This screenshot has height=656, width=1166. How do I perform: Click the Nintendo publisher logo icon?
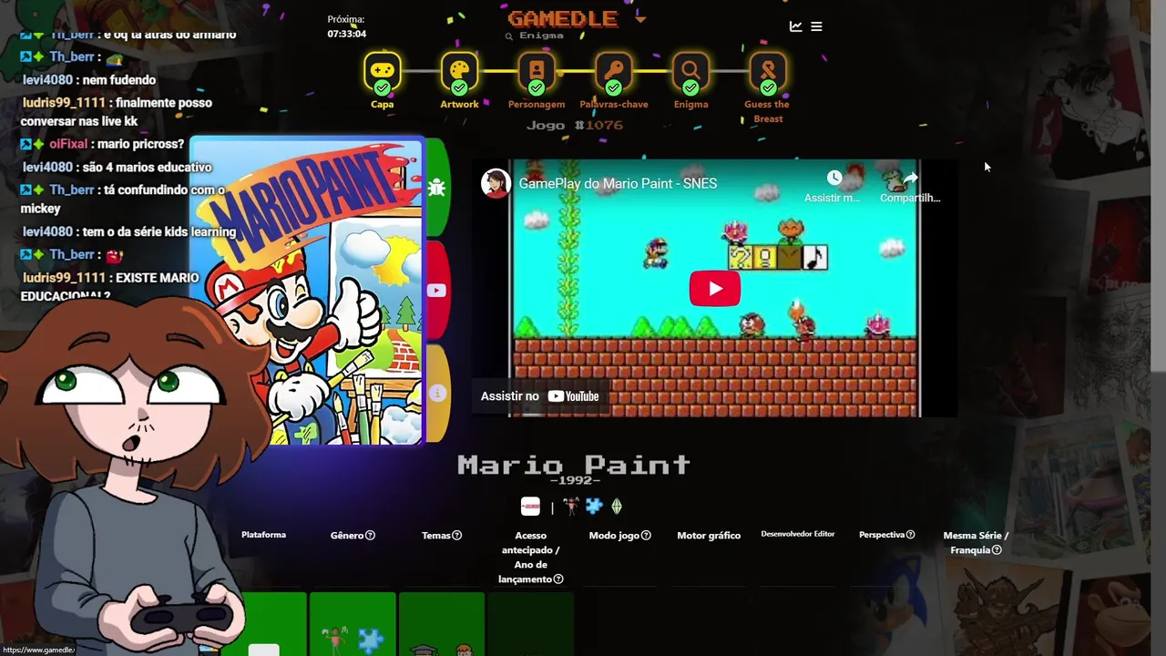tap(530, 507)
